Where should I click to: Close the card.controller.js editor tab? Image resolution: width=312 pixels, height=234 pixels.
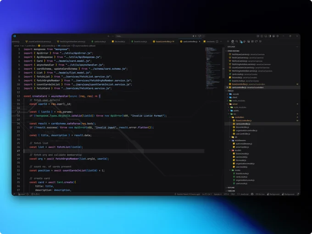(200, 41)
